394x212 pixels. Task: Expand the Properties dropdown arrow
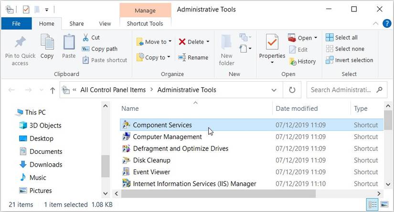pyautogui.click(x=272, y=62)
